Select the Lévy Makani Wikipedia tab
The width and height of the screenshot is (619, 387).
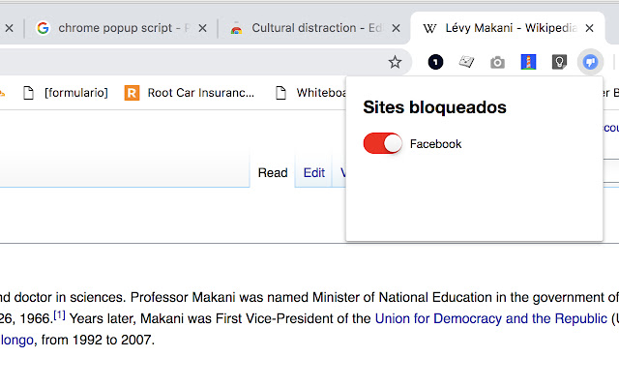pyautogui.click(x=503, y=28)
